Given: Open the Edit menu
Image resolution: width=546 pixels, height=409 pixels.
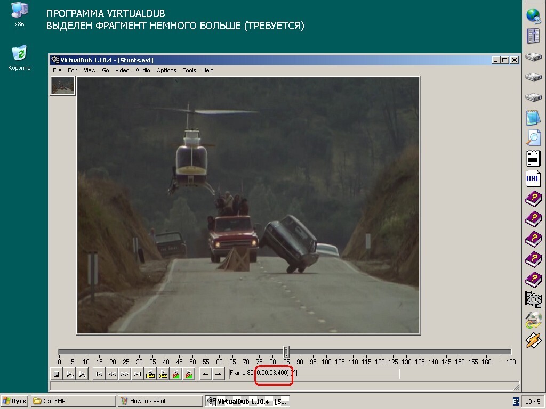Looking at the screenshot, I should point(73,70).
